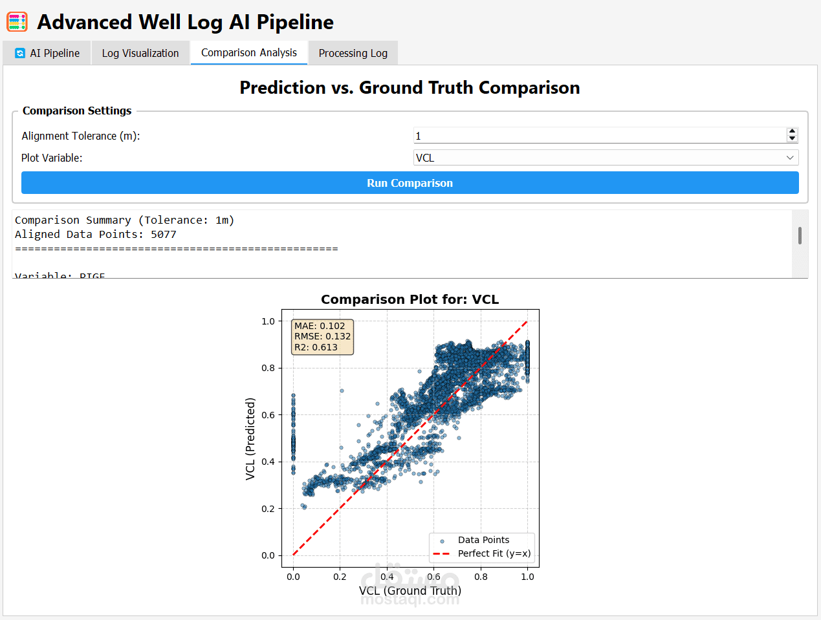Increase alignment tolerance with the up arrow
This screenshot has height=620, width=821.
792,131
